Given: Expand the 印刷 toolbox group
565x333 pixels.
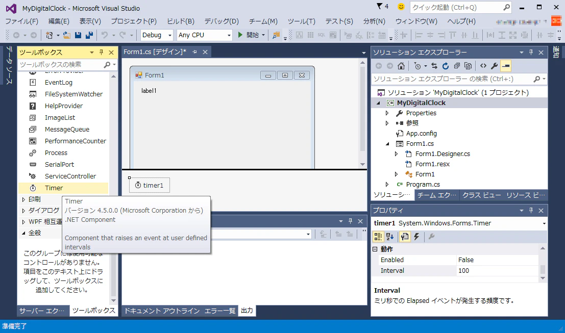Looking at the screenshot, I should (23, 199).
